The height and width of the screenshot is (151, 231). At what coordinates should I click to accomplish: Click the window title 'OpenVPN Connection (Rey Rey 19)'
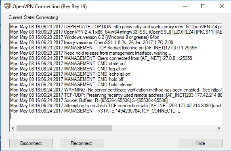point(50,6)
